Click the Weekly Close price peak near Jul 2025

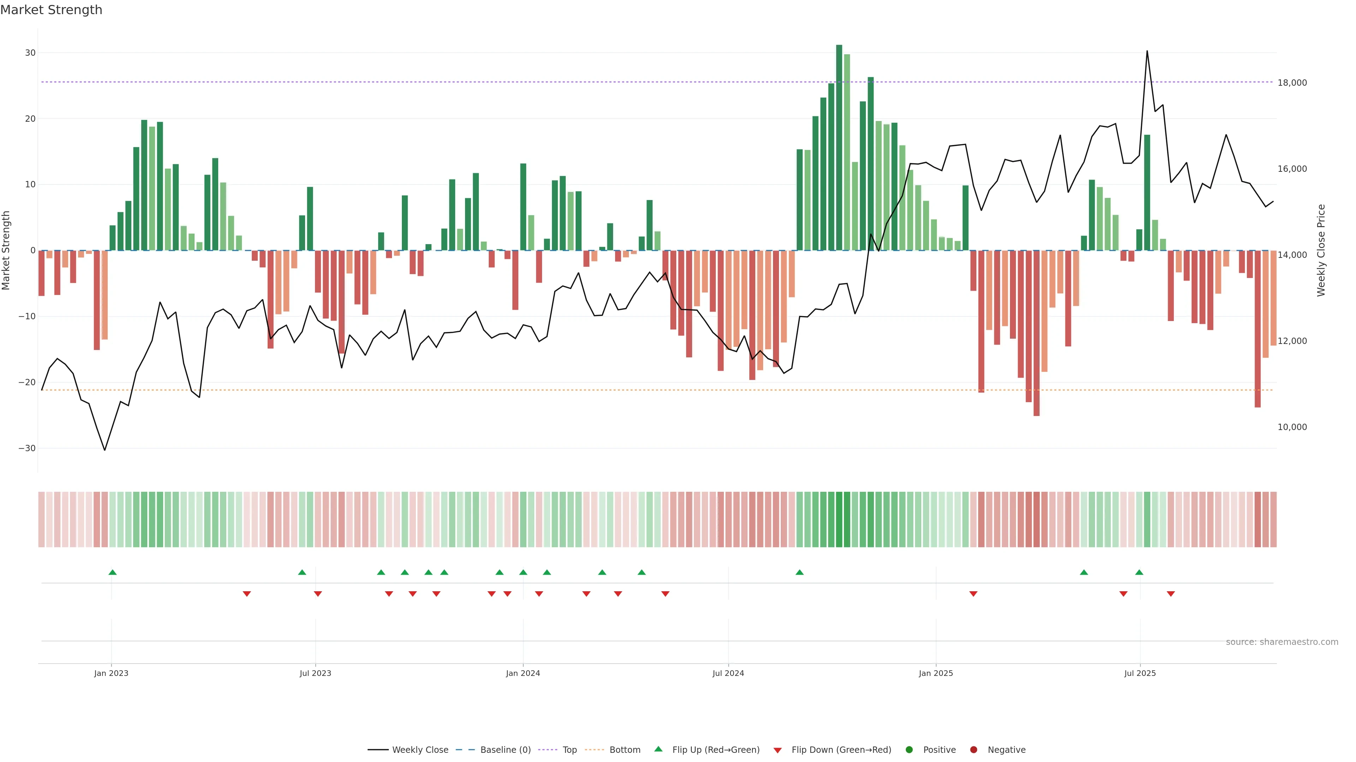1147,52
